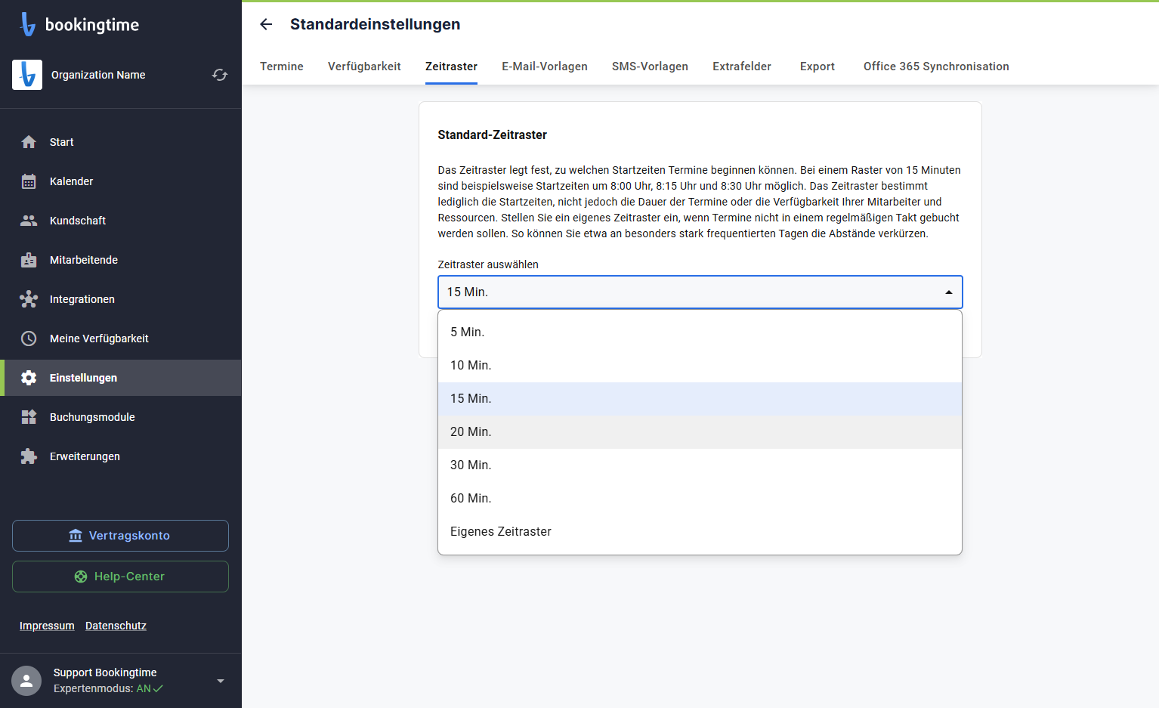Click the Mitarbeitende badge icon
This screenshot has width=1159, height=708.
click(x=29, y=260)
